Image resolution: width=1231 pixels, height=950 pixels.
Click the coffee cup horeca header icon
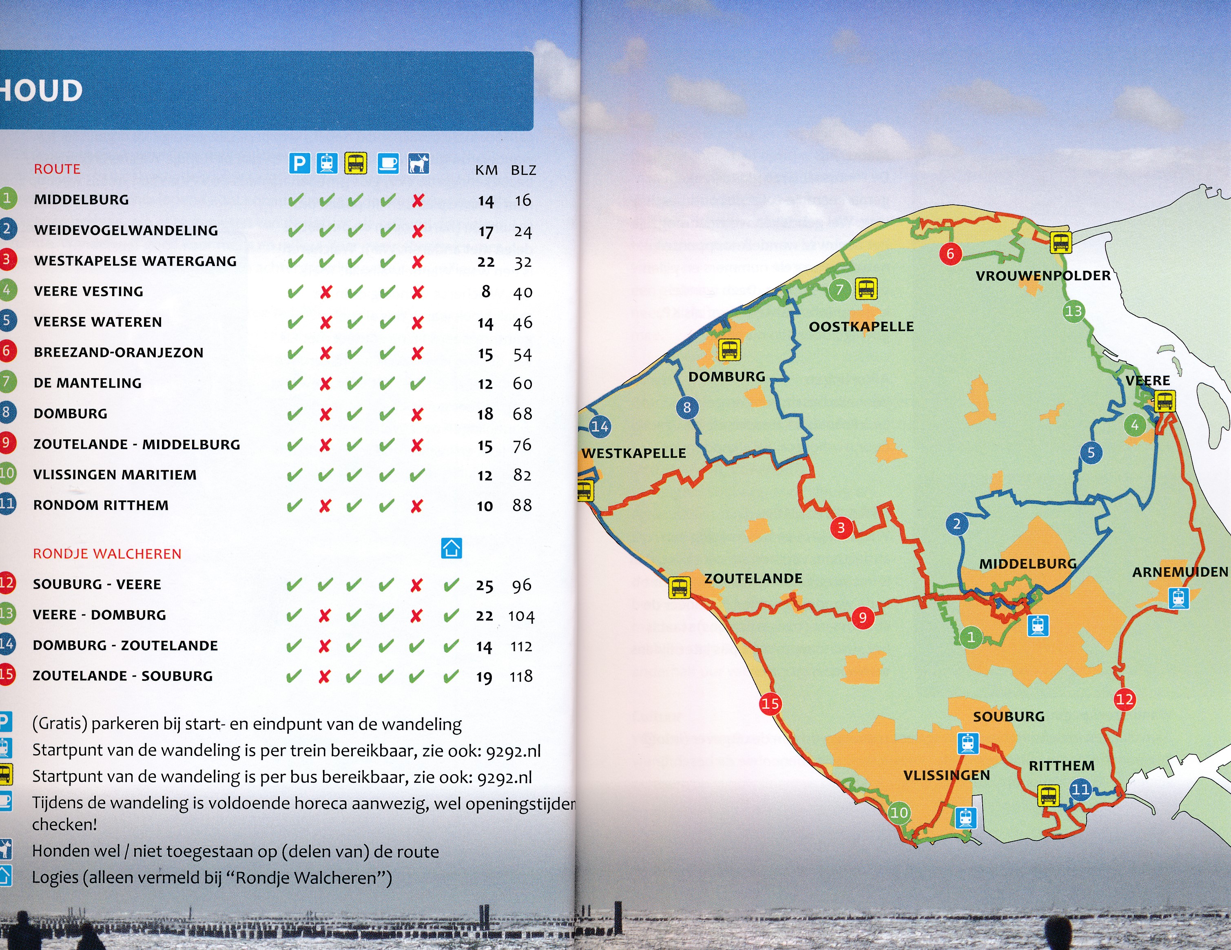[388, 164]
